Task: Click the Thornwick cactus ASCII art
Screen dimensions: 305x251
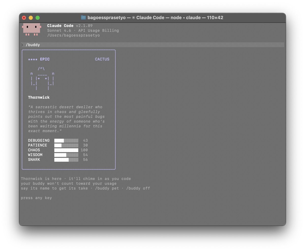Action: click(x=42, y=78)
